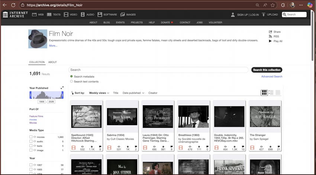Viewport: 316px width, 175px height.
Task: Select Search text contents radio option
Action: point(71,81)
